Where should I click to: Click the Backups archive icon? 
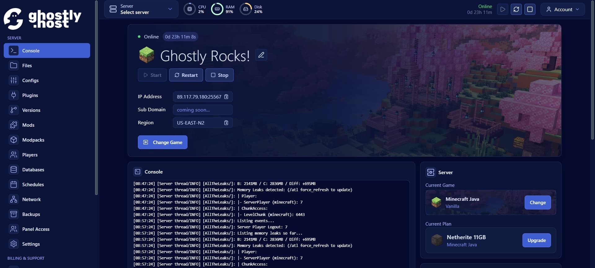click(14, 214)
